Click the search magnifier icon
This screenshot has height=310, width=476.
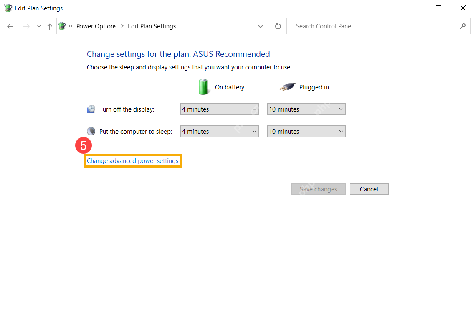pos(463,26)
